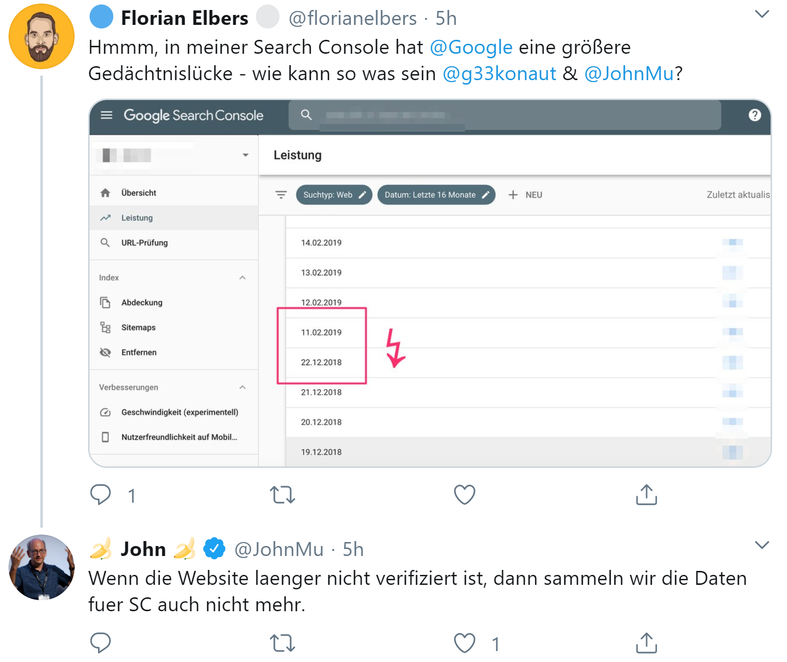Select the URL-Prüfung magnifier icon

click(106, 242)
